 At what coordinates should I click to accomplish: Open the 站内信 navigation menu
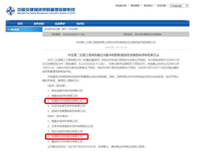point(80,24)
